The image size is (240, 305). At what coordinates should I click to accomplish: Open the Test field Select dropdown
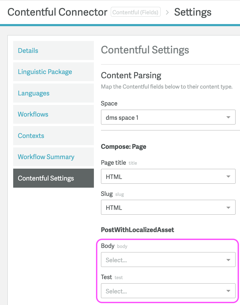168,291
